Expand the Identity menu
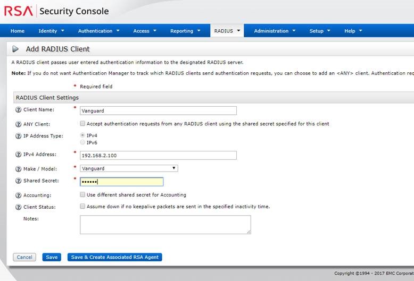Image resolution: width=414 pixels, height=281 pixels. (x=51, y=31)
